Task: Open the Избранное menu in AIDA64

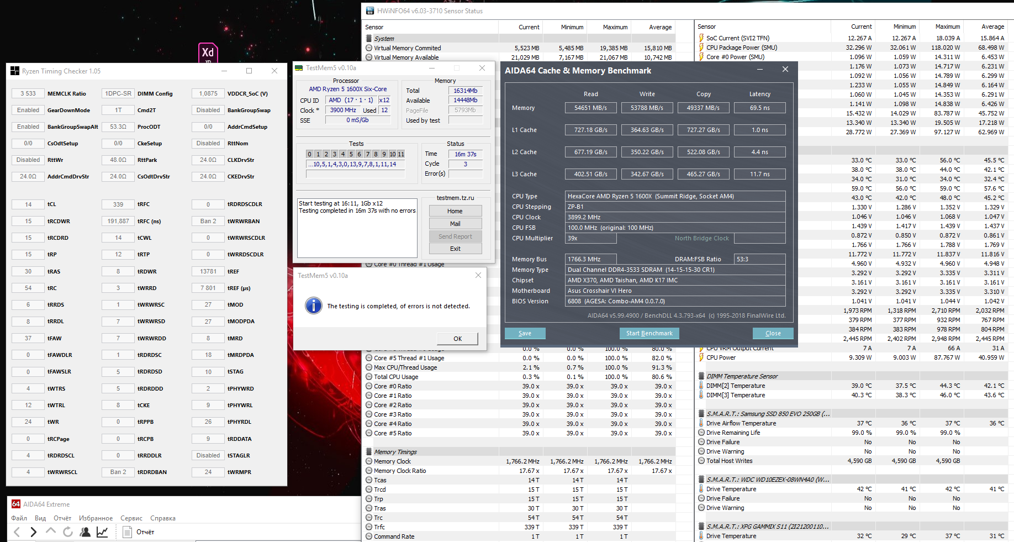Action: [x=96, y=518]
